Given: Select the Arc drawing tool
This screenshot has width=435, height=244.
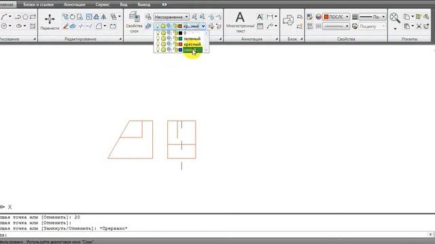Looking at the screenshot, I should [4, 17].
